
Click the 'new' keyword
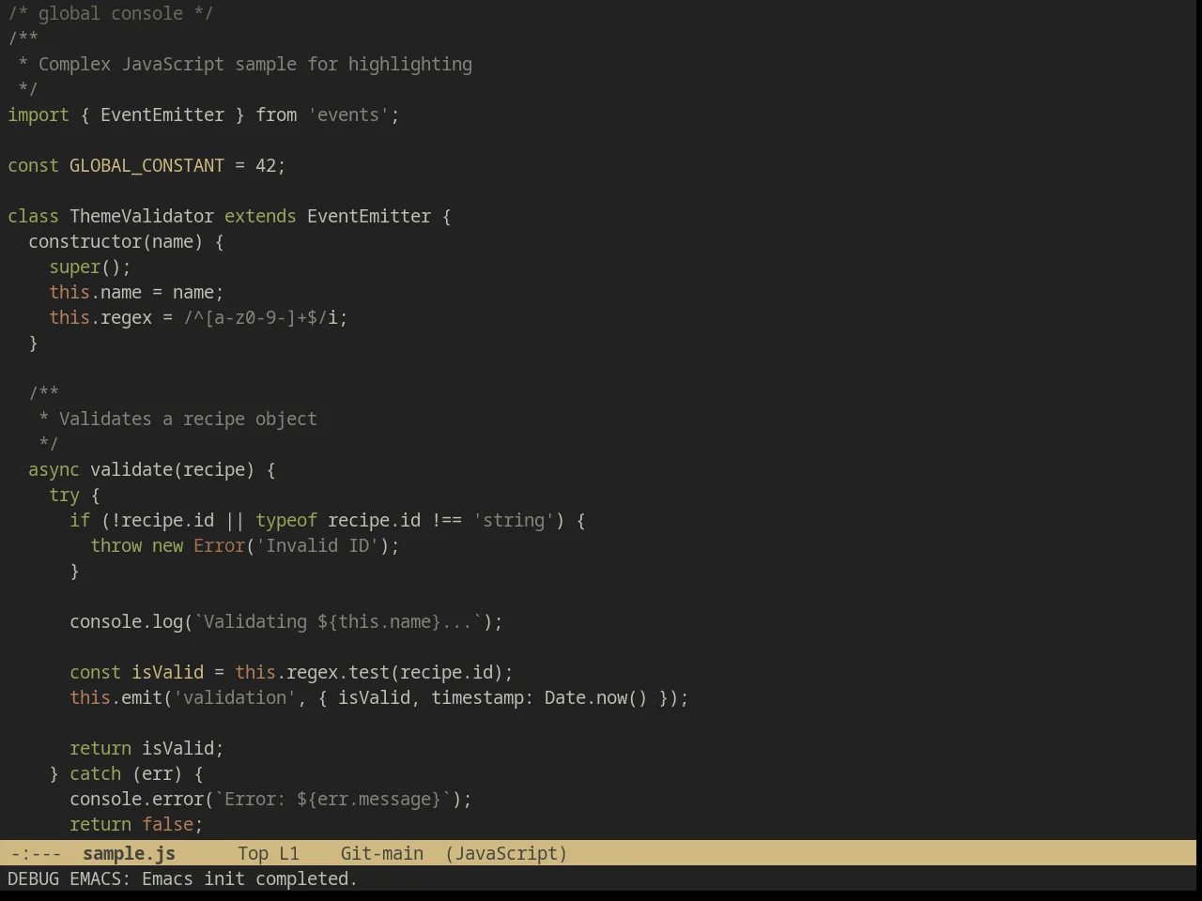[x=167, y=546]
